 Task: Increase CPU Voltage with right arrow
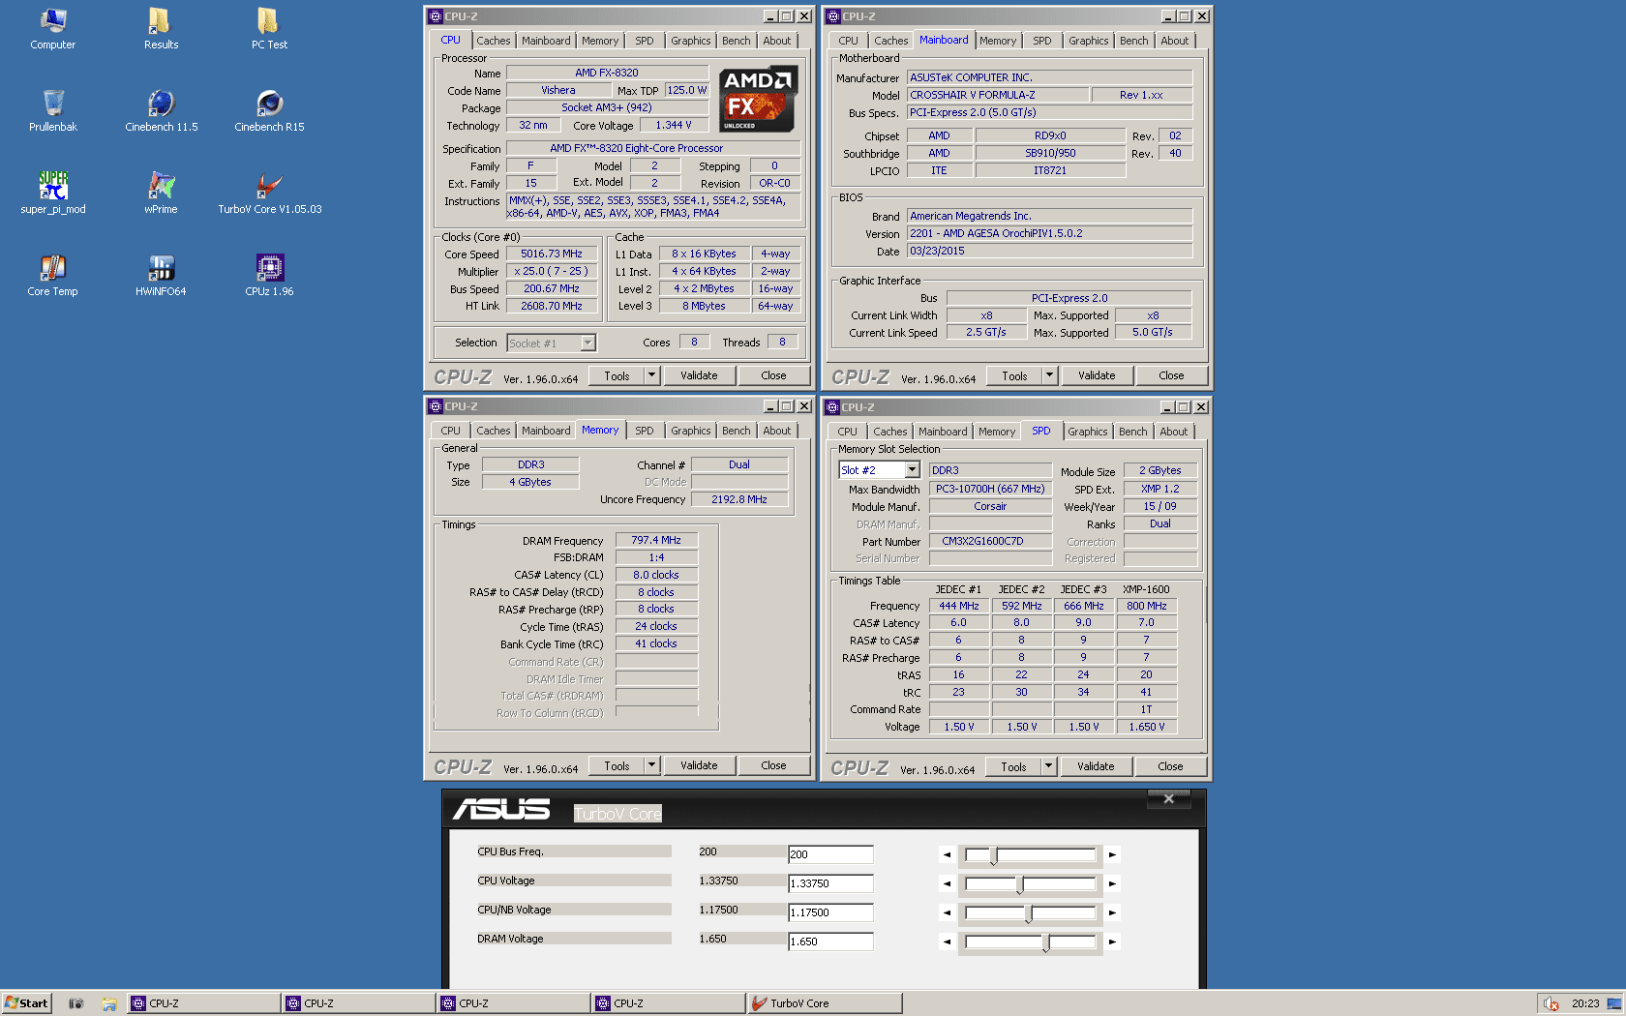pyautogui.click(x=1113, y=883)
